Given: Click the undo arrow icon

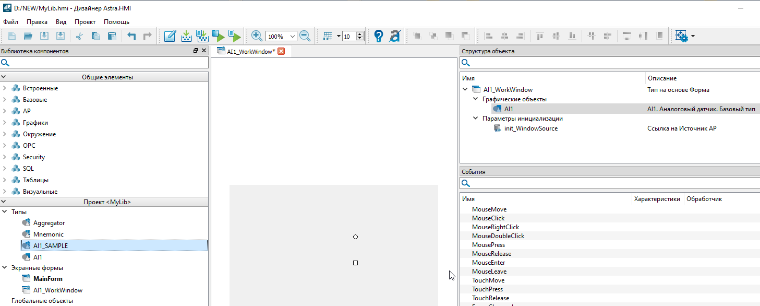Looking at the screenshot, I should coord(131,36).
